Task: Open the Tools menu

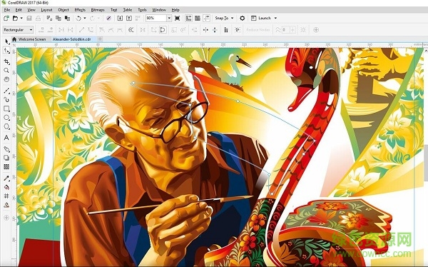Action: 142,10
